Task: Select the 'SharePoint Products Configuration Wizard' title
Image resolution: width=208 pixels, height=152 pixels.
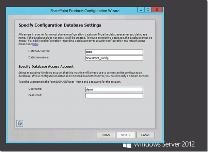Action: pos(85,11)
